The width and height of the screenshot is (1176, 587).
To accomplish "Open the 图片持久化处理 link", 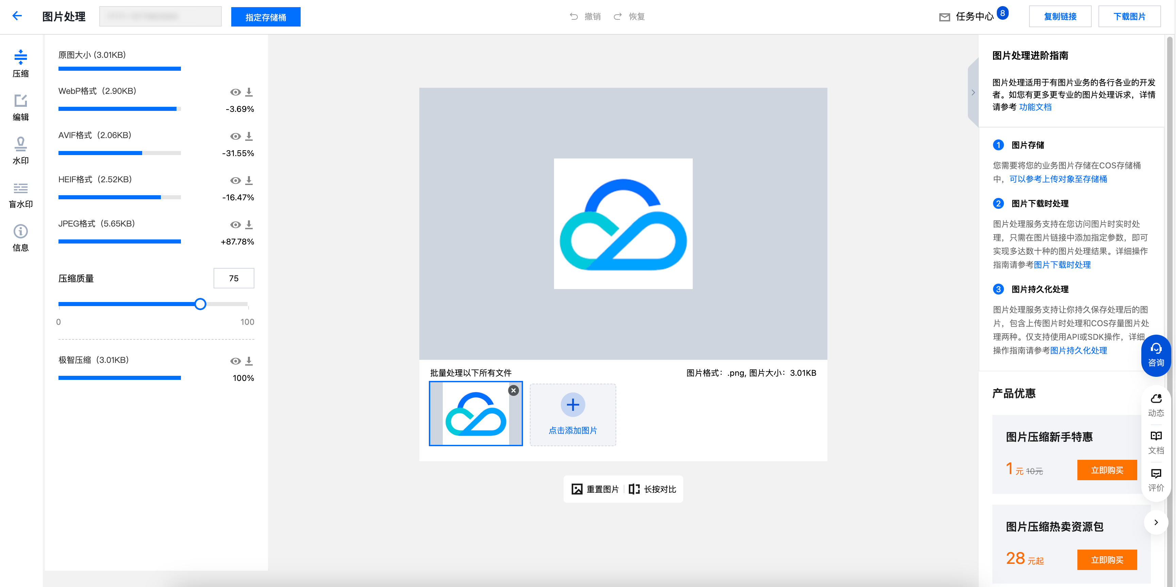I will point(1078,351).
